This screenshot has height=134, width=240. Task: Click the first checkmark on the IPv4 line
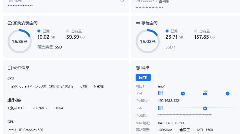(x=183, y=94)
